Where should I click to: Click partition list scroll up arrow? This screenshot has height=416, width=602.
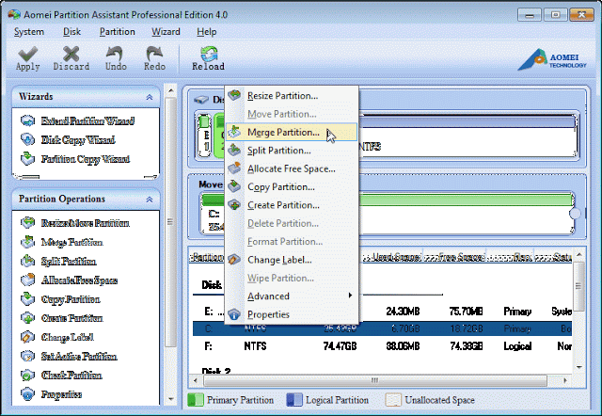click(x=579, y=255)
